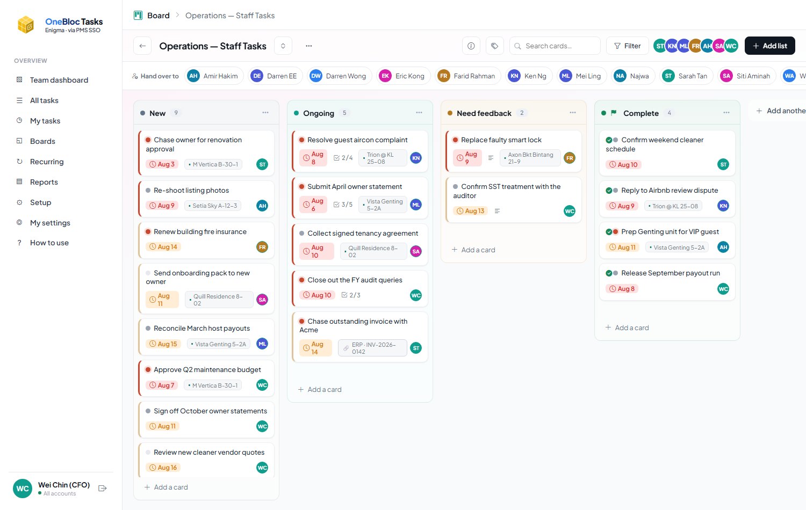Viewport: 806px width, 510px height.
Task: Open the board options ellipsis next to the title
Action: tap(309, 46)
